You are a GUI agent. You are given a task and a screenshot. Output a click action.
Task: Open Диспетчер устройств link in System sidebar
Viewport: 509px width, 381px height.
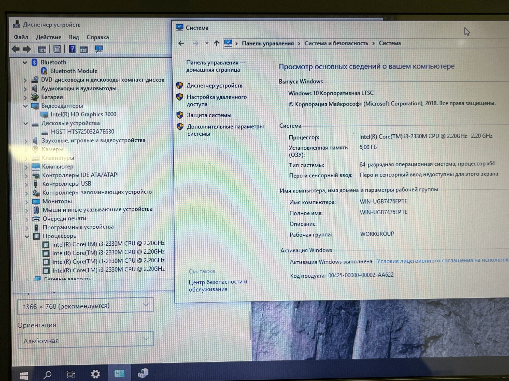pos(214,86)
